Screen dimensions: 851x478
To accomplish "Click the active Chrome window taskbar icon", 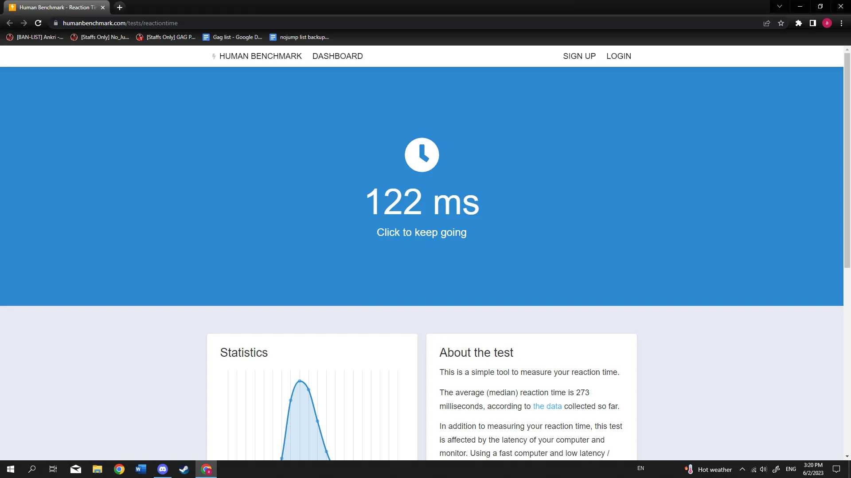I will point(206,469).
